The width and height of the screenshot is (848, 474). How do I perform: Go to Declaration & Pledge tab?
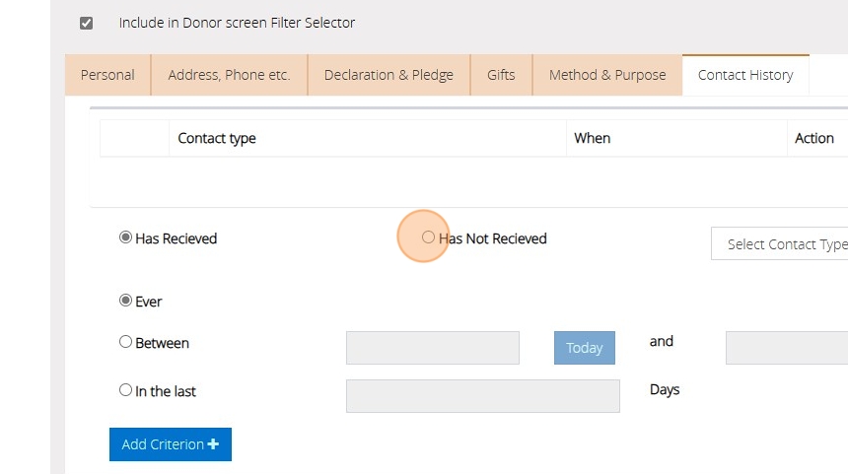[389, 75]
